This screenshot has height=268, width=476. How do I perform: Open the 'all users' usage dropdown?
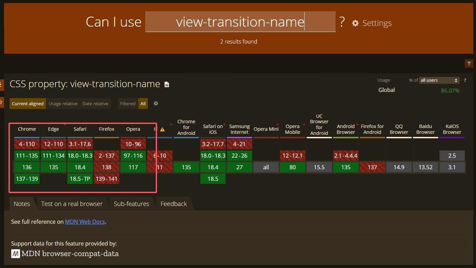pos(439,80)
